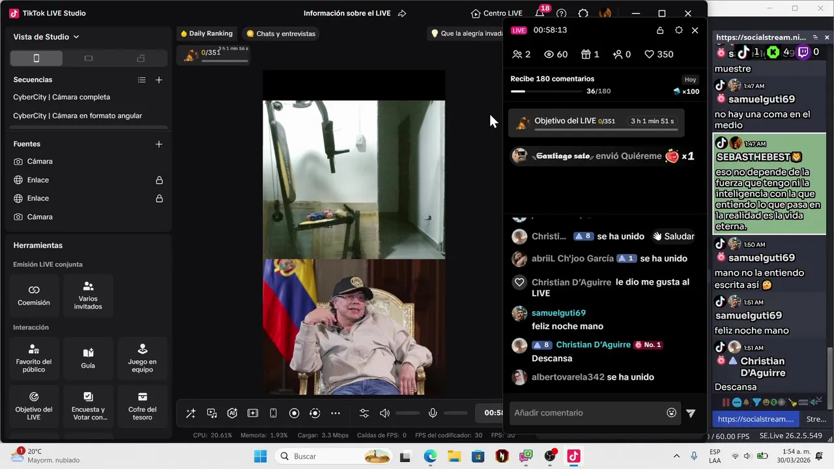
Task: Open the socialstream.ninja dock tab
Action: click(x=756, y=419)
